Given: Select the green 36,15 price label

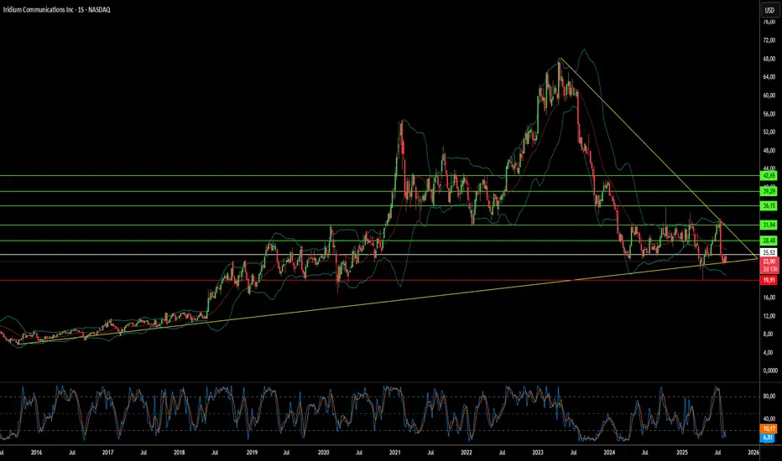Looking at the screenshot, I should click(x=769, y=206).
